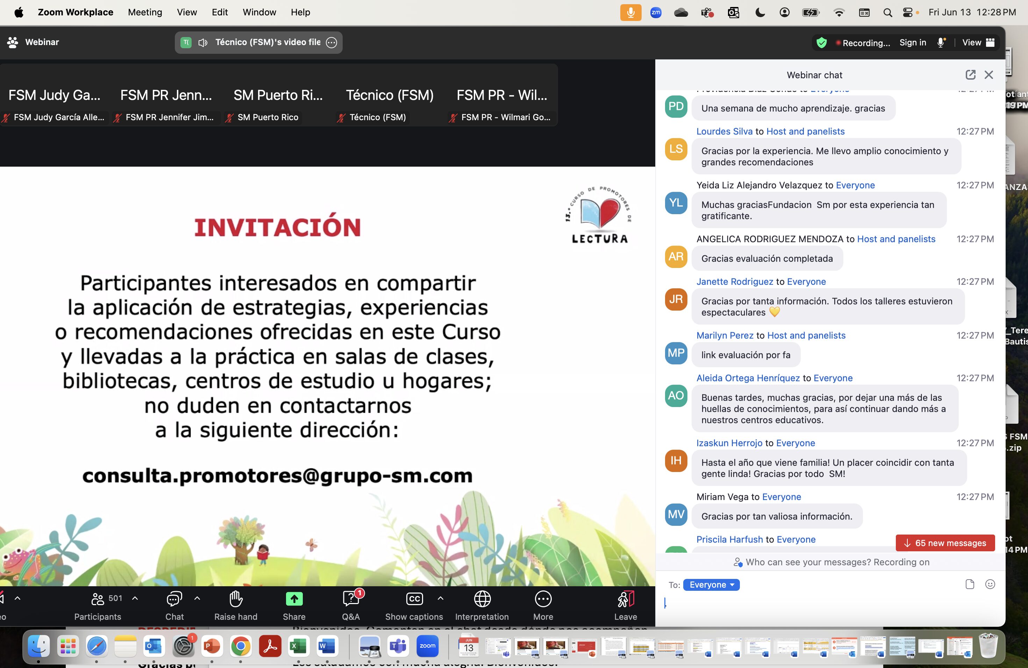Open the Window menu

(259, 12)
